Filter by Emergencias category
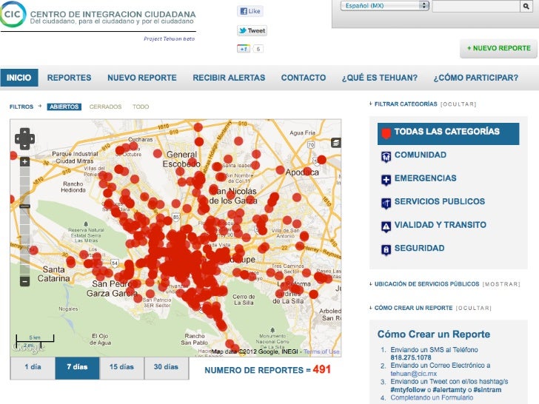Viewport: 539px width, 404px height. (426, 178)
